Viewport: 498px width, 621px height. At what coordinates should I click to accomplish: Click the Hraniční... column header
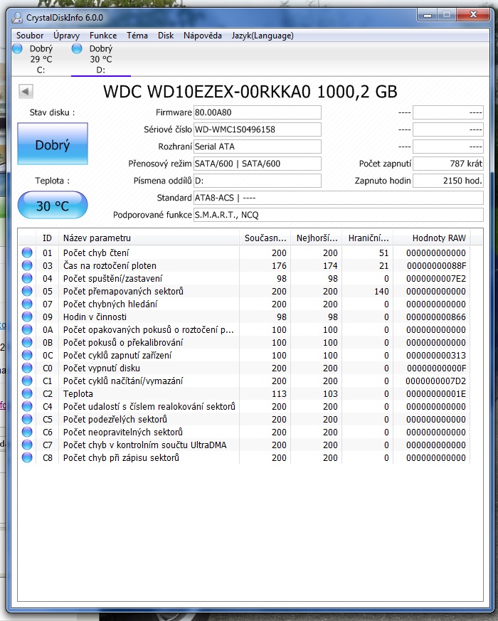[x=368, y=238]
